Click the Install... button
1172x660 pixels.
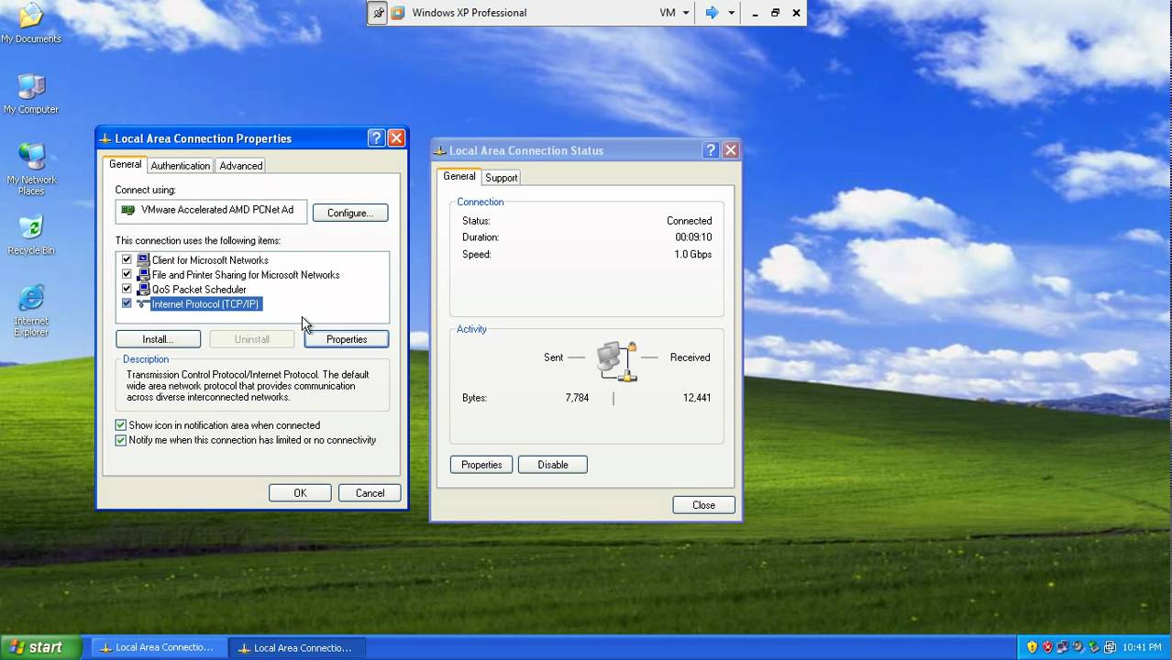coord(158,339)
